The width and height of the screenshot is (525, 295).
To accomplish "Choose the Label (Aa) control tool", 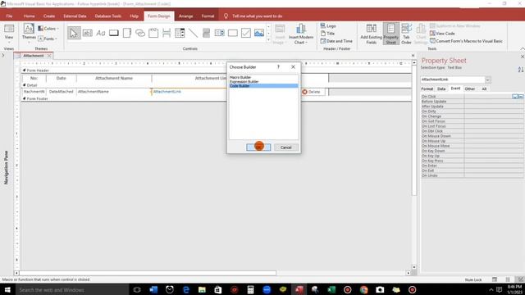I will click(100, 33).
